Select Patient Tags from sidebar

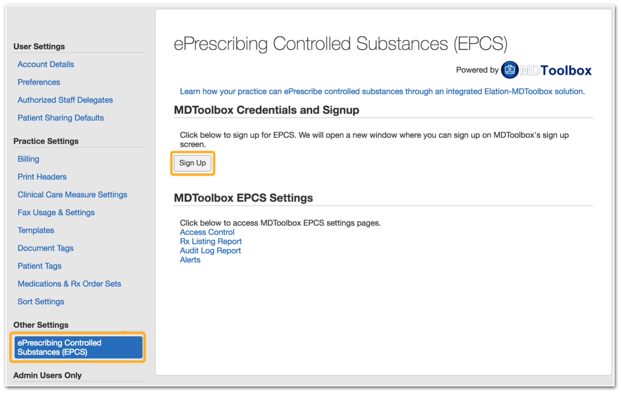tap(39, 266)
